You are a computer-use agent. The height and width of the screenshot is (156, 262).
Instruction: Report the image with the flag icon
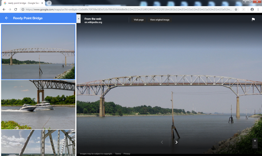253,19
